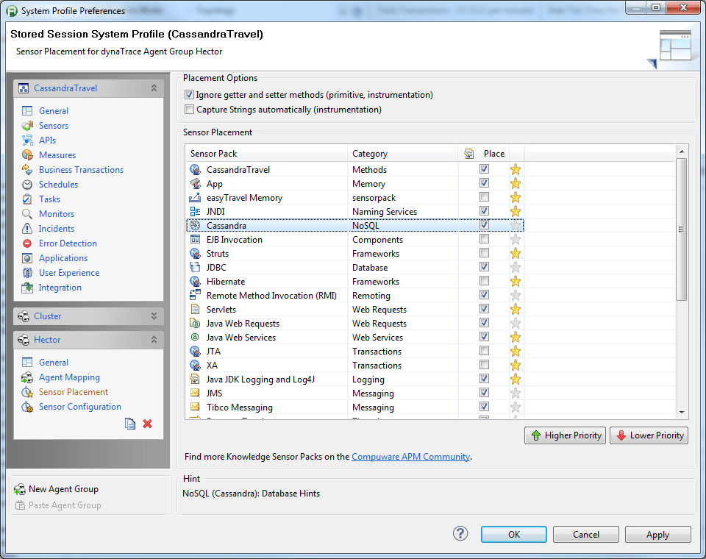Toggle favorite star for Servlets row
The image size is (706, 559).
click(x=516, y=309)
